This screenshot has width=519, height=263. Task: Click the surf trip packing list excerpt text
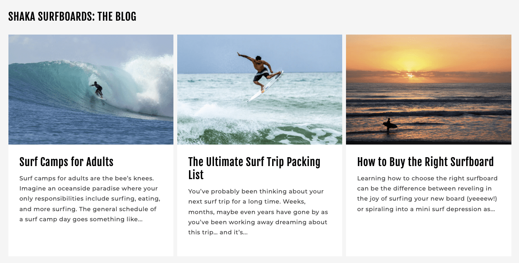point(258,212)
